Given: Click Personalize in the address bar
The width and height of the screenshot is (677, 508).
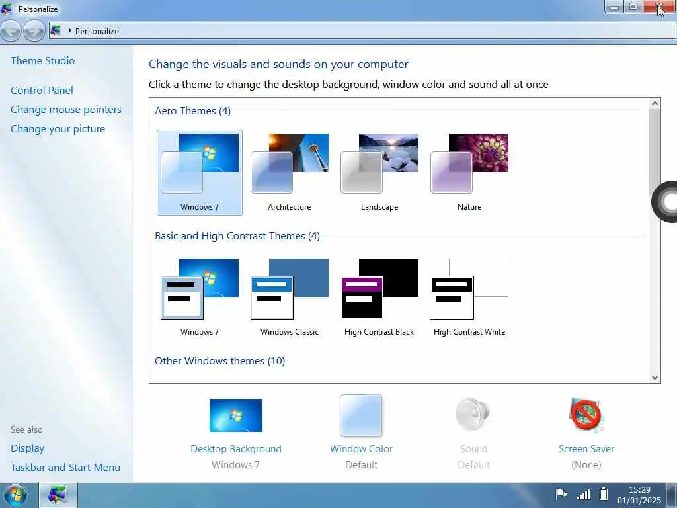Looking at the screenshot, I should 97,31.
